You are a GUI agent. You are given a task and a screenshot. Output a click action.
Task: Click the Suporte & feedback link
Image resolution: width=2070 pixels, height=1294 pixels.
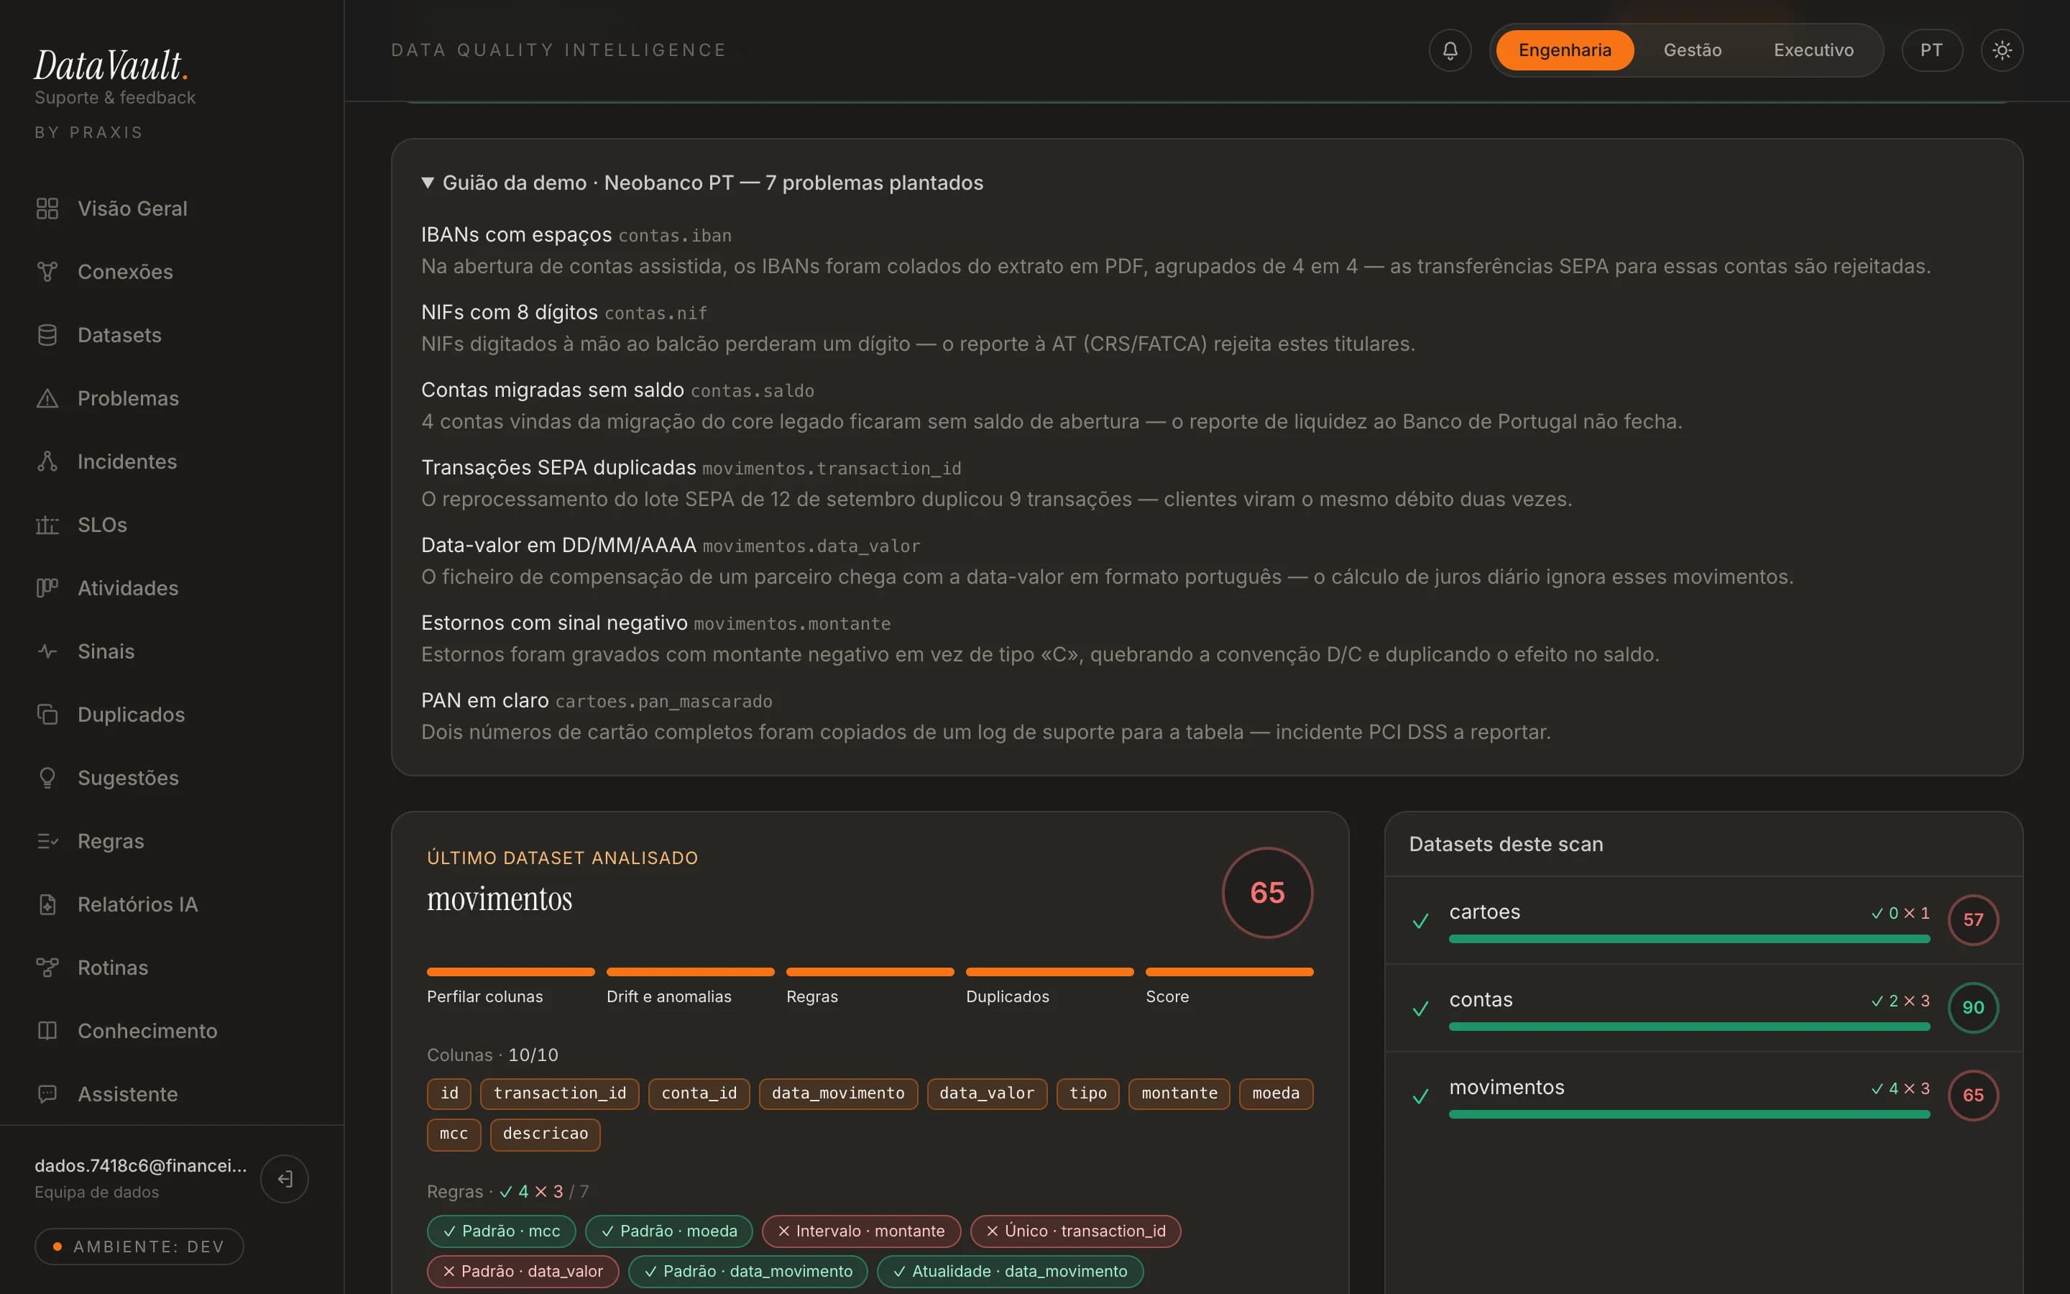(x=114, y=98)
